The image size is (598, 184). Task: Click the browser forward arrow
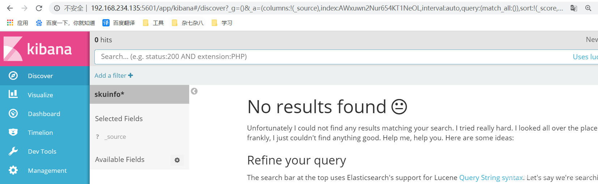[24, 8]
